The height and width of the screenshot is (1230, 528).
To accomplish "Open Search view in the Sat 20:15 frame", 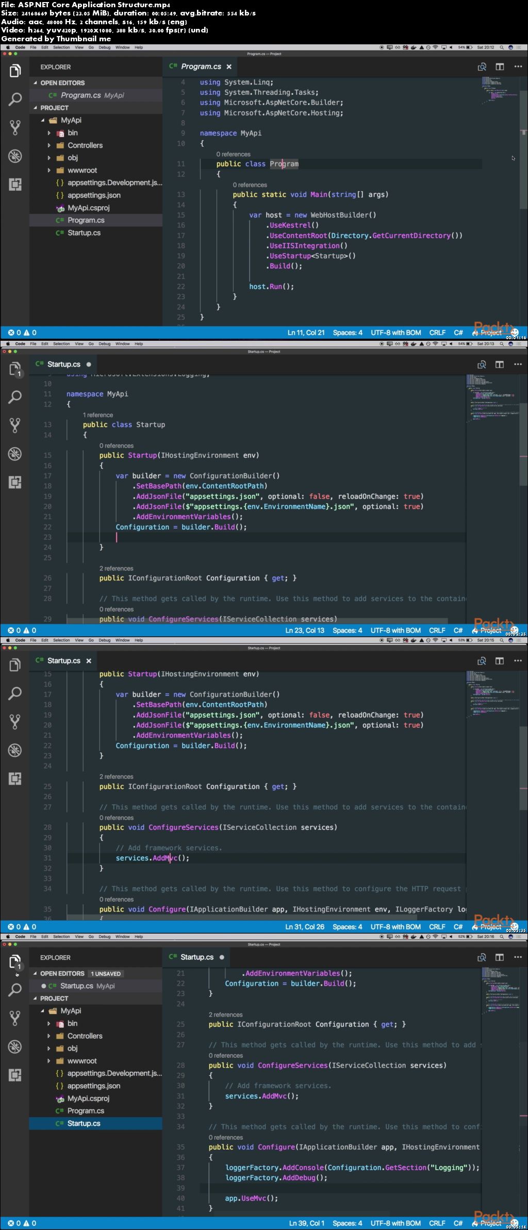I will click(x=15, y=693).
